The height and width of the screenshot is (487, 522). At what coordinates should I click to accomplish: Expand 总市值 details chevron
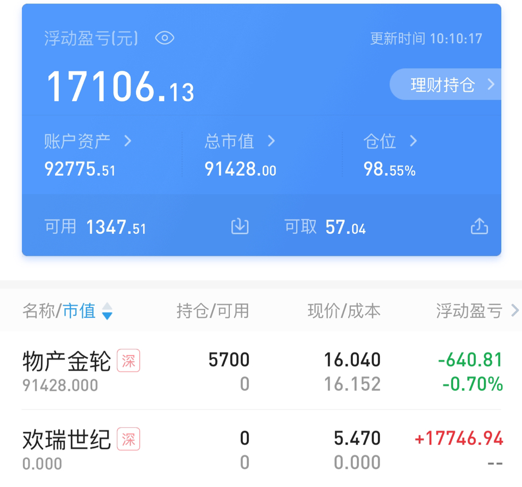(271, 141)
